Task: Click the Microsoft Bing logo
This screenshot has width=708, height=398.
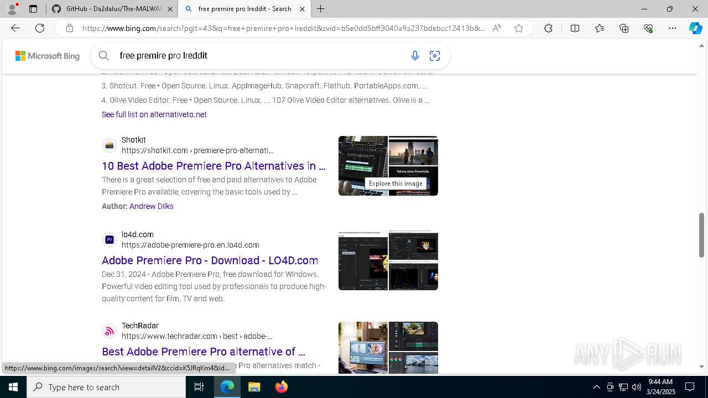Action: pyautogui.click(x=48, y=56)
